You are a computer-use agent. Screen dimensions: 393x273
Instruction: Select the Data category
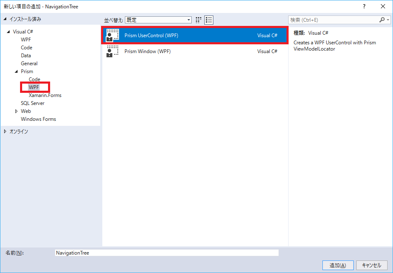click(x=26, y=56)
